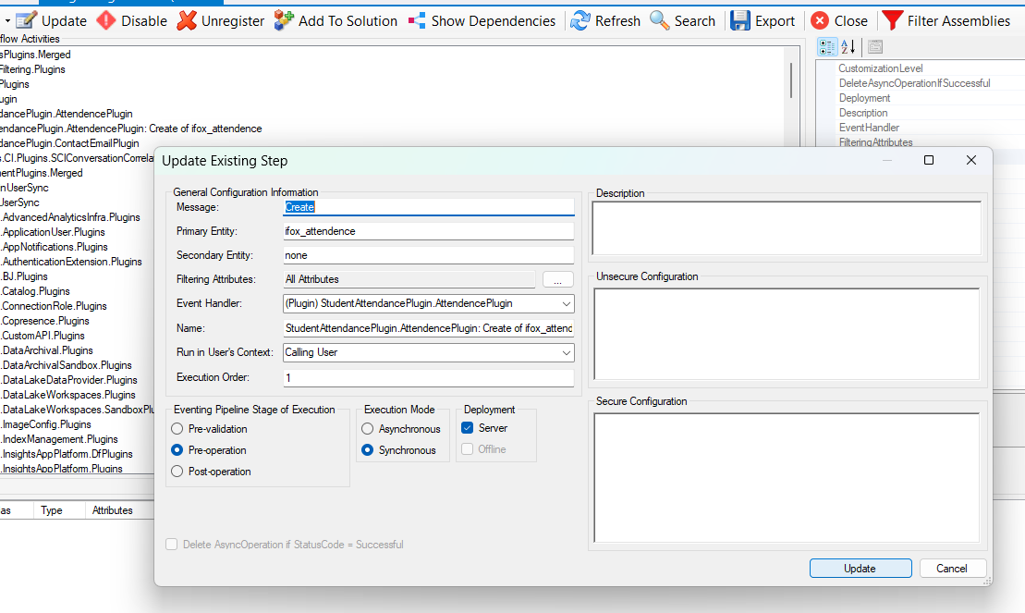Click the Cancel button in dialog
This screenshot has width=1025, height=613.
click(x=951, y=569)
